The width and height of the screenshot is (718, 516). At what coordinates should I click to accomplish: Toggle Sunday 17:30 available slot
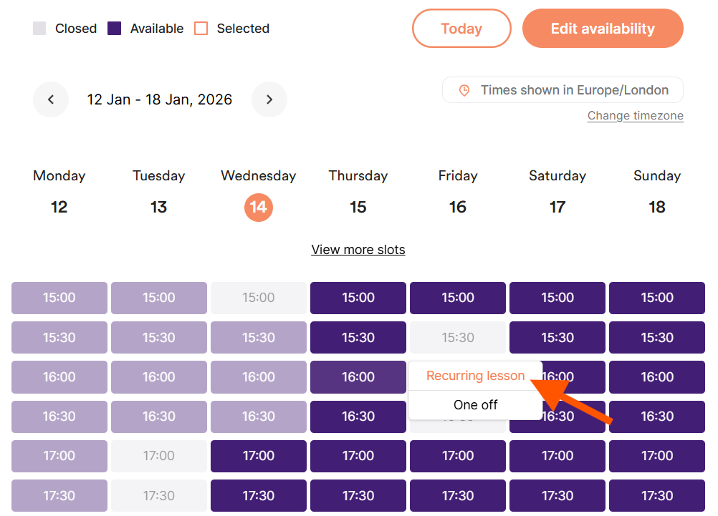(657, 496)
